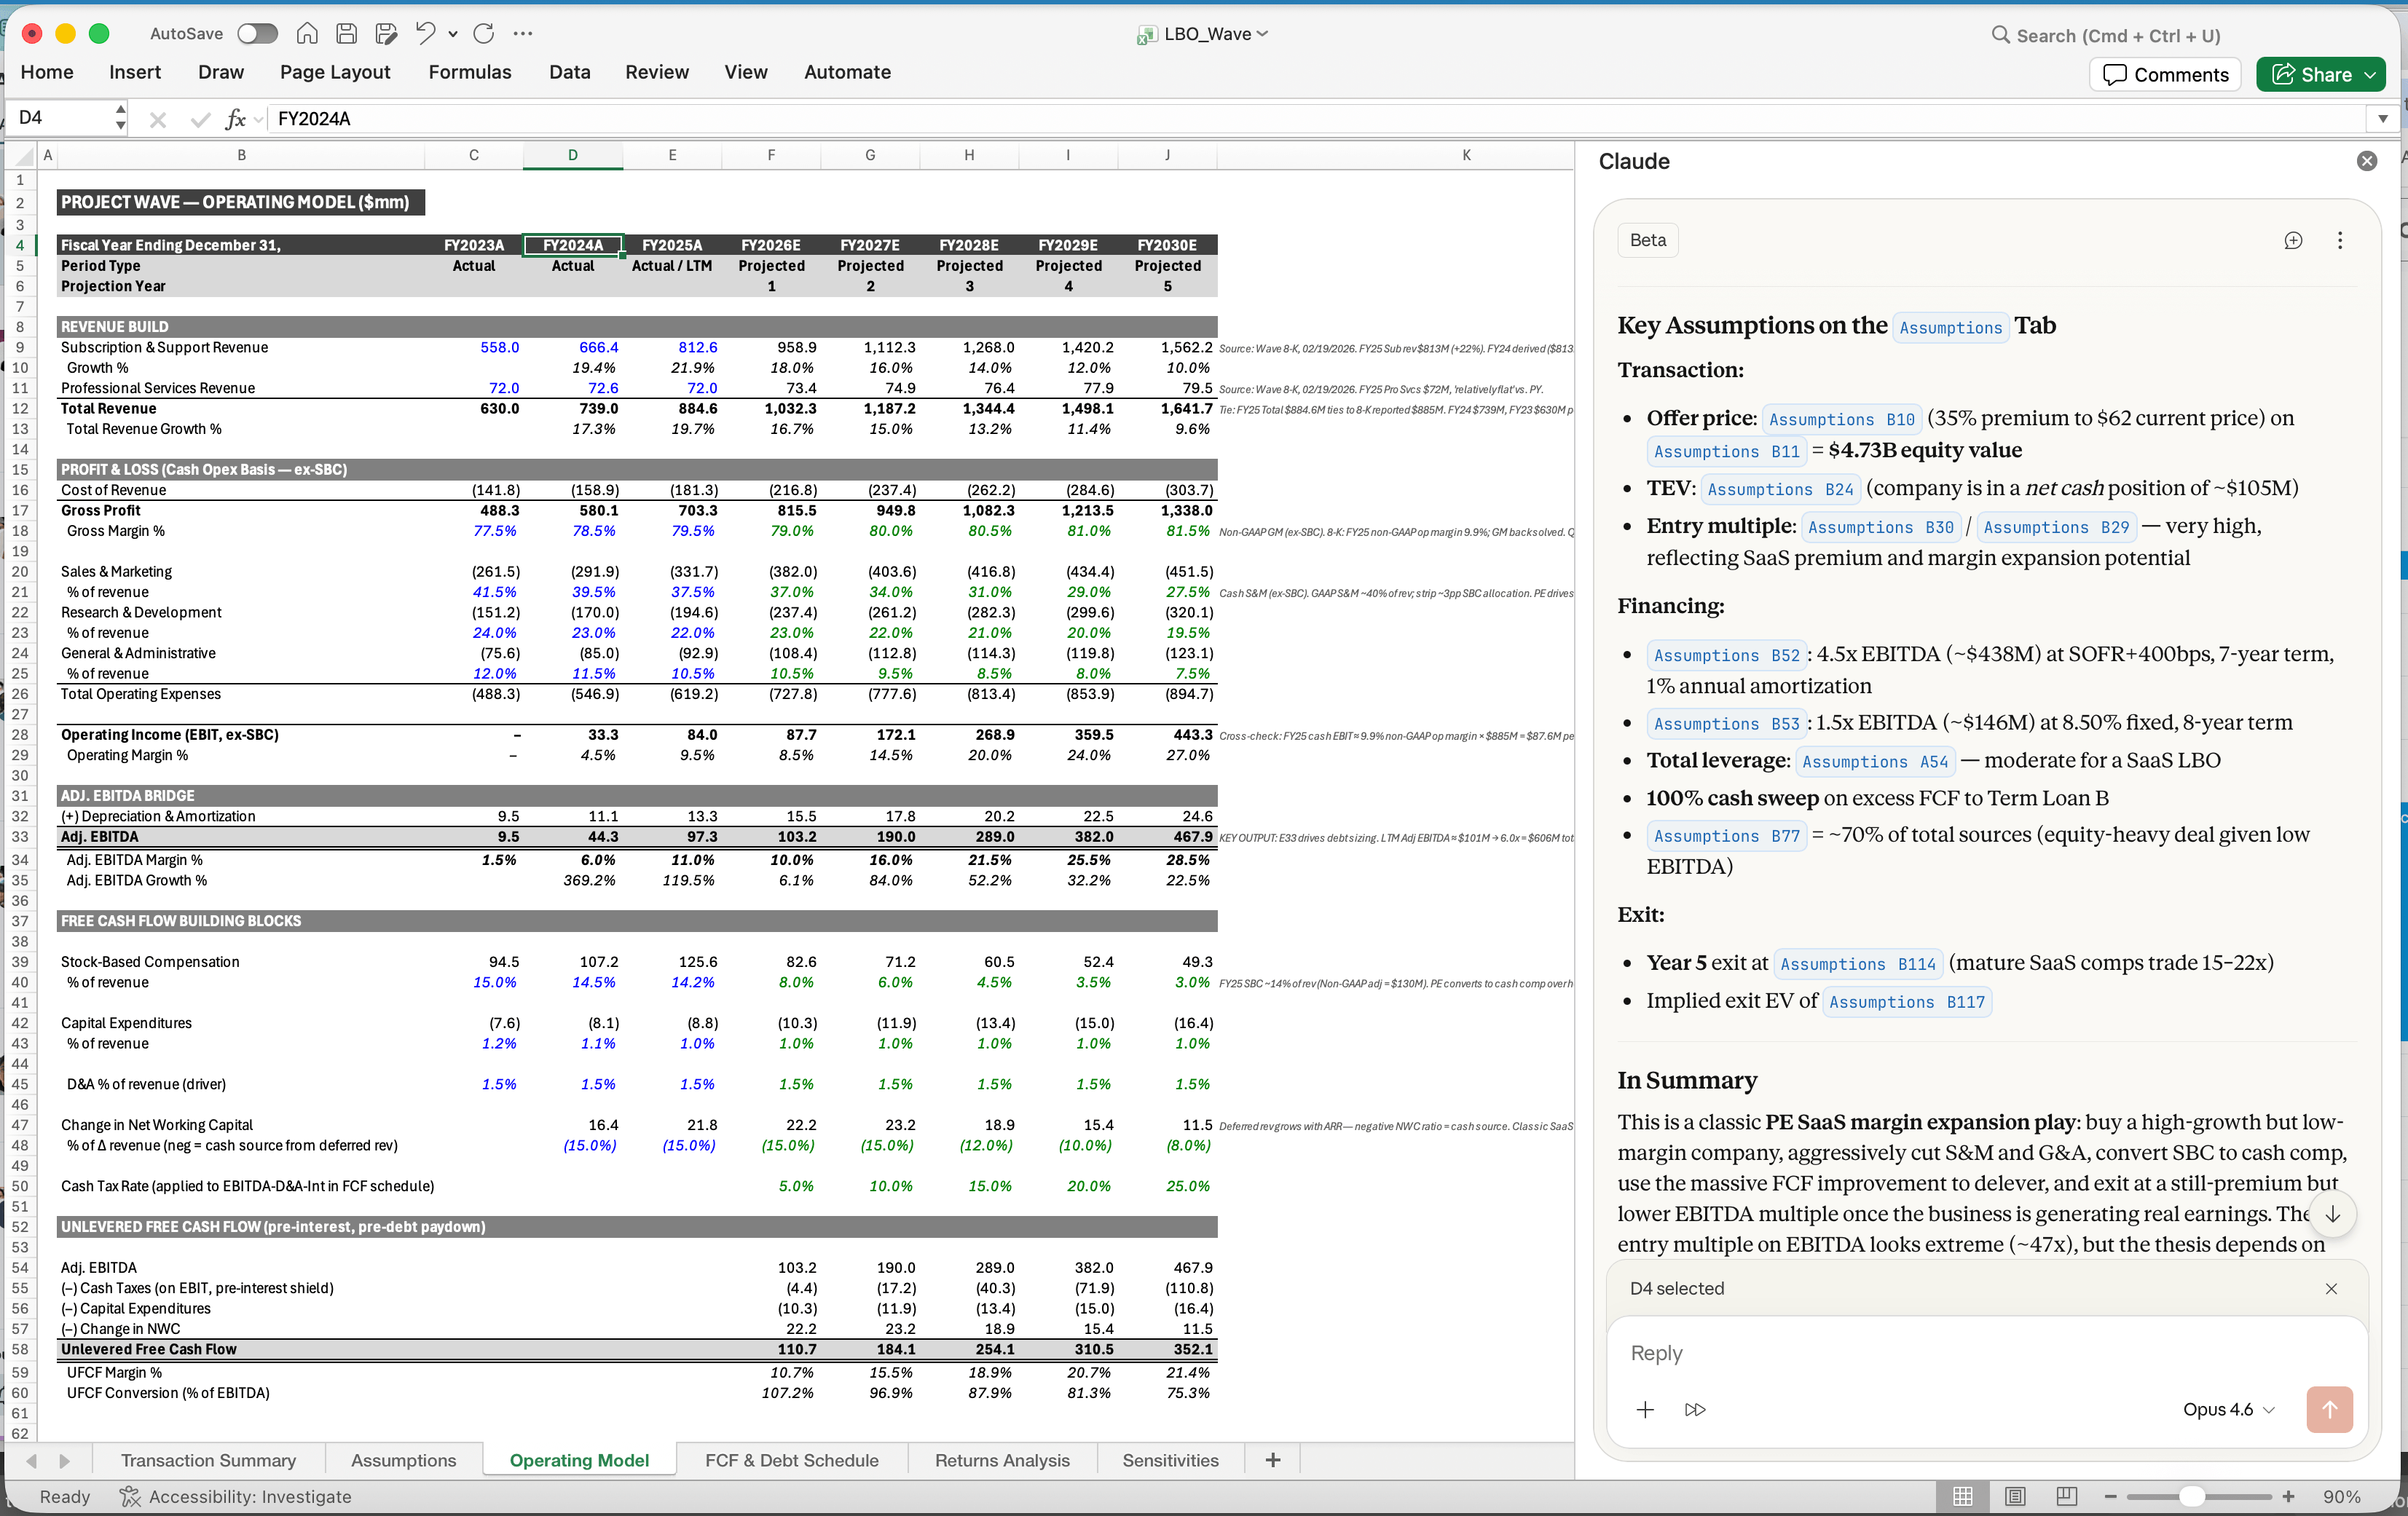Switch to the FCF & Debt Schedule tab
This screenshot has height=1516, width=2408.
point(791,1460)
